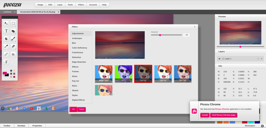Click the pink foreground color swatch
This screenshot has height=128, width=266.
pyautogui.click(x=5, y=73)
